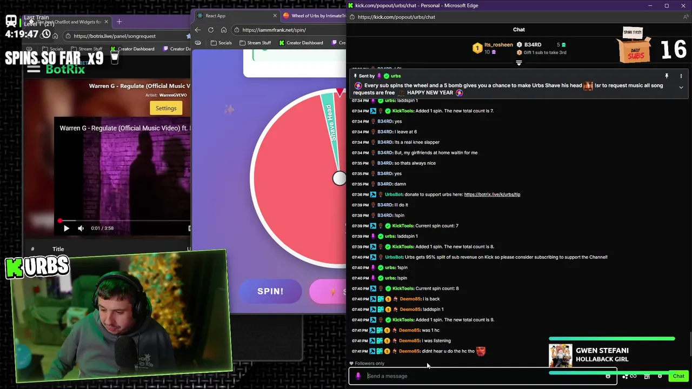Unpin the pinned chat message
Image resolution: width=692 pixels, height=389 pixels.
tap(667, 76)
